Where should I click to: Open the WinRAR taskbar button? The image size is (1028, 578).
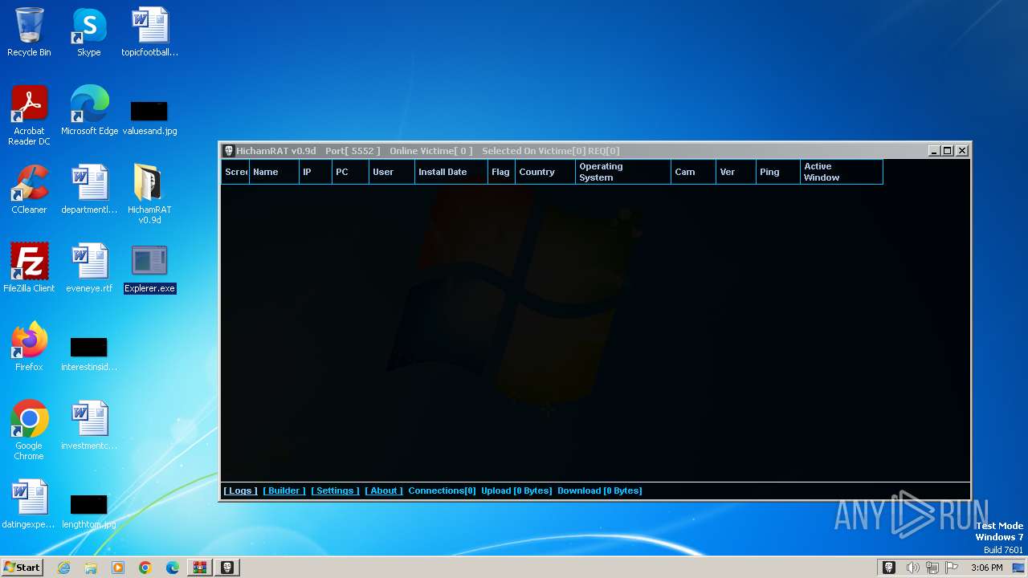[199, 568]
